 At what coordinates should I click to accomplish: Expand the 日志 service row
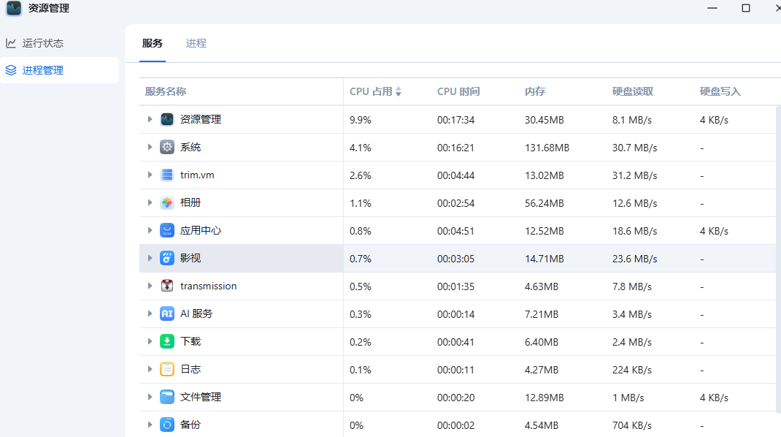[x=150, y=369]
